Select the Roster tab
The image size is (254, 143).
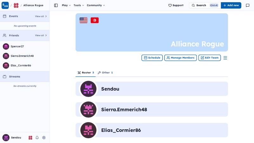(86, 73)
